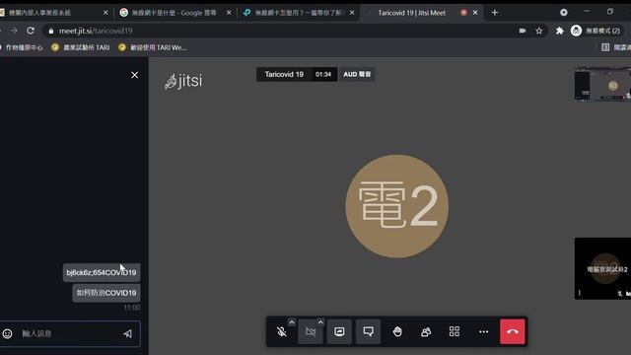This screenshot has height=355, width=631.
Task: Open a new browser tab
Action: pyautogui.click(x=495, y=13)
